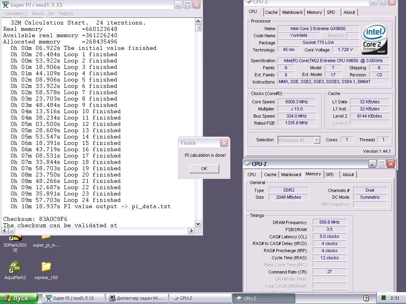Open the About...(A) menu in Super PI
This screenshot has height=304, width=406.
point(43,13)
